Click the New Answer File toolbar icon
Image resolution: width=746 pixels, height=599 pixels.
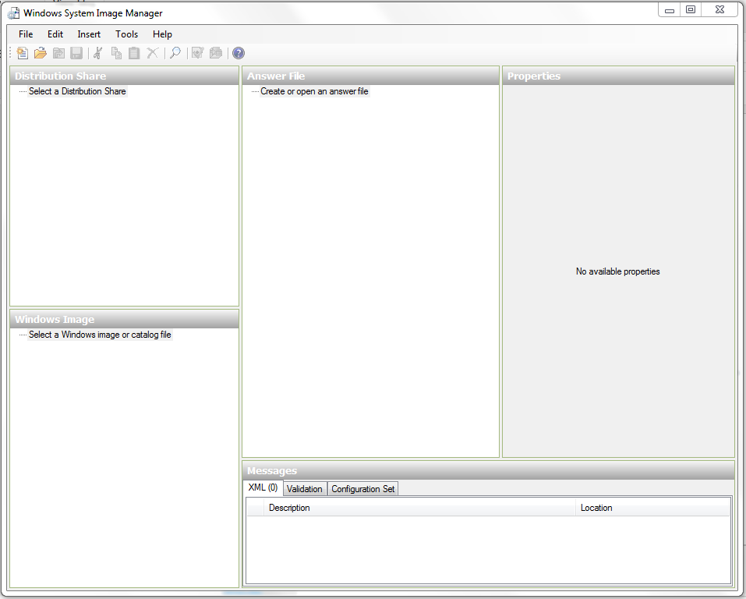coord(23,53)
